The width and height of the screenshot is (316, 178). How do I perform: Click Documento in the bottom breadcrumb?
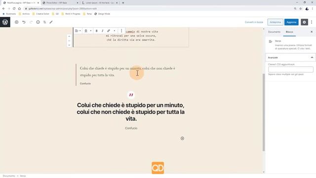tap(9, 176)
